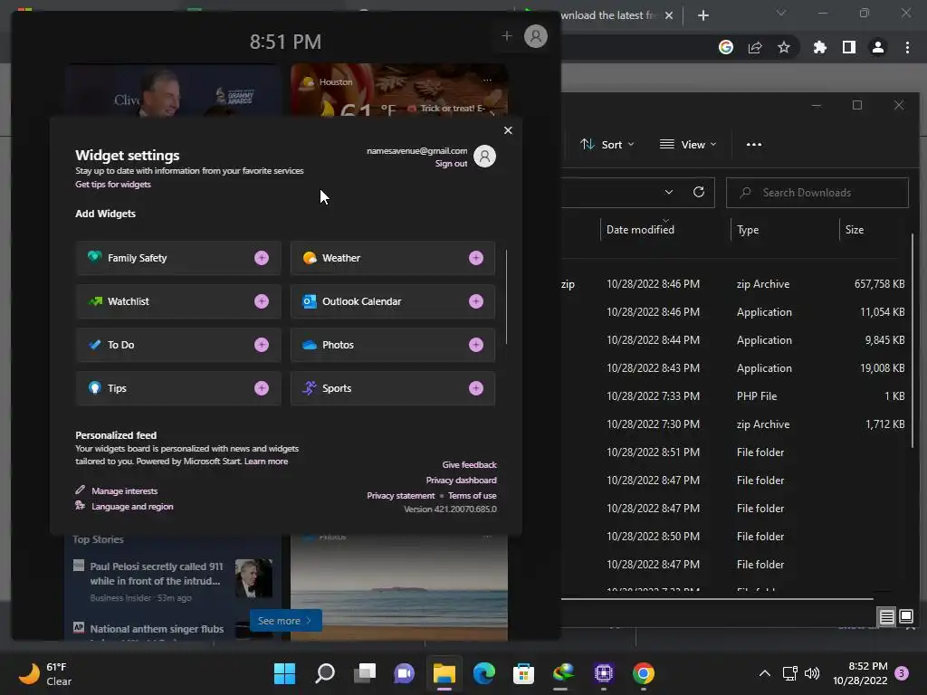Open Chrome three-dot menu

tap(907, 47)
